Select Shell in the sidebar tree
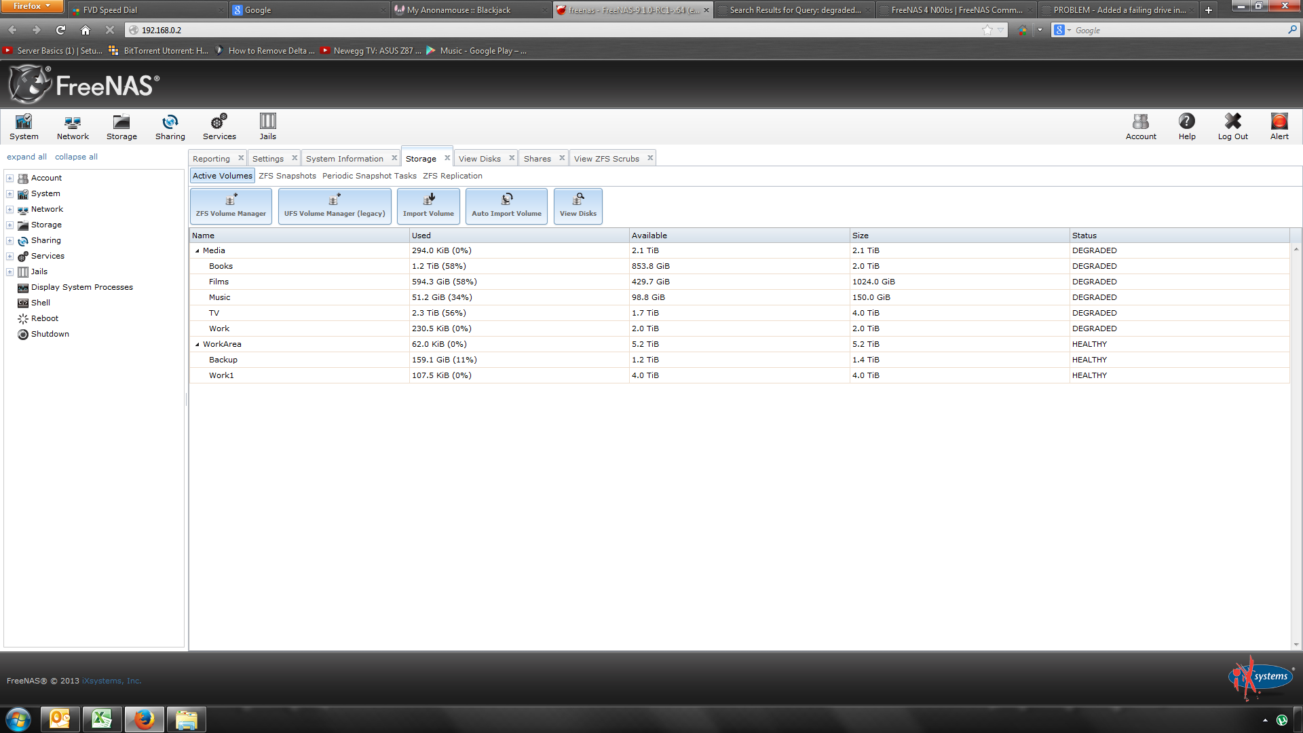The image size is (1303, 733). [41, 303]
